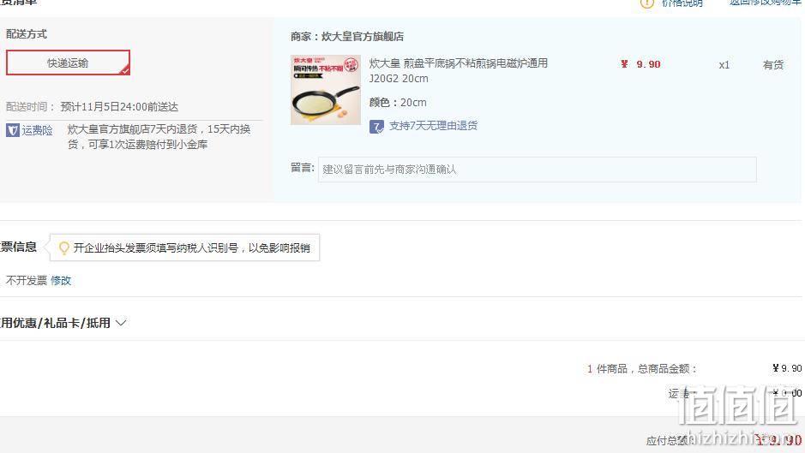Click 修改 to edit invoice settings
Viewport: 805px width, 453px height.
(x=61, y=280)
